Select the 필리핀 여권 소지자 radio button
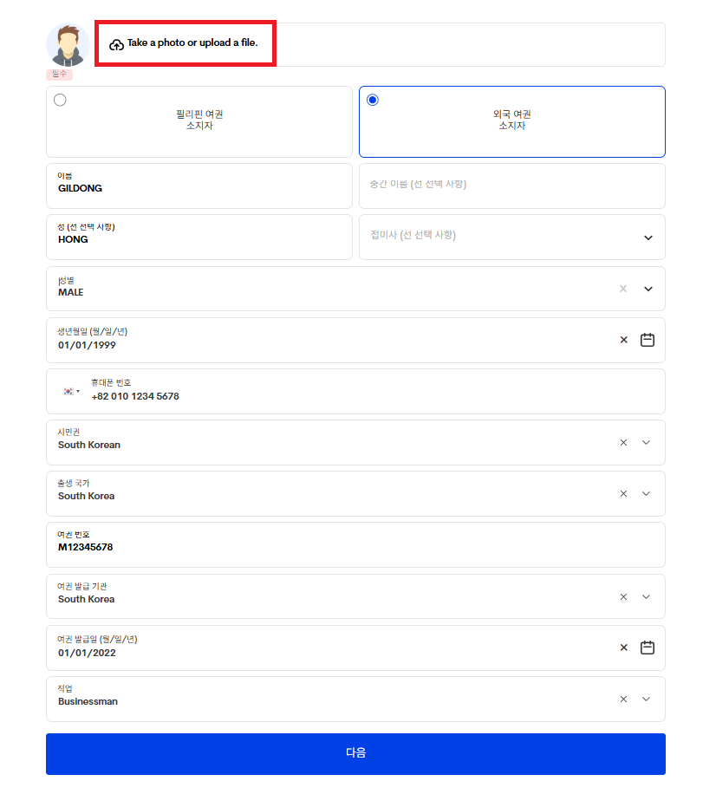Screen dimensions: 703x807 pyautogui.click(x=60, y=100)
